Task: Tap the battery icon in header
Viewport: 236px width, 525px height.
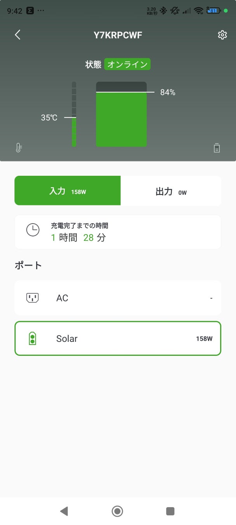Action: [x=217, y=148]
